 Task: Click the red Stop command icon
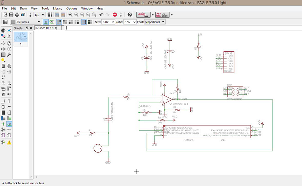tap(115, 15)
